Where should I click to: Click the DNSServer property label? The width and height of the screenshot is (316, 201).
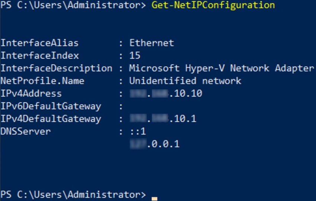tap(25, 131)
